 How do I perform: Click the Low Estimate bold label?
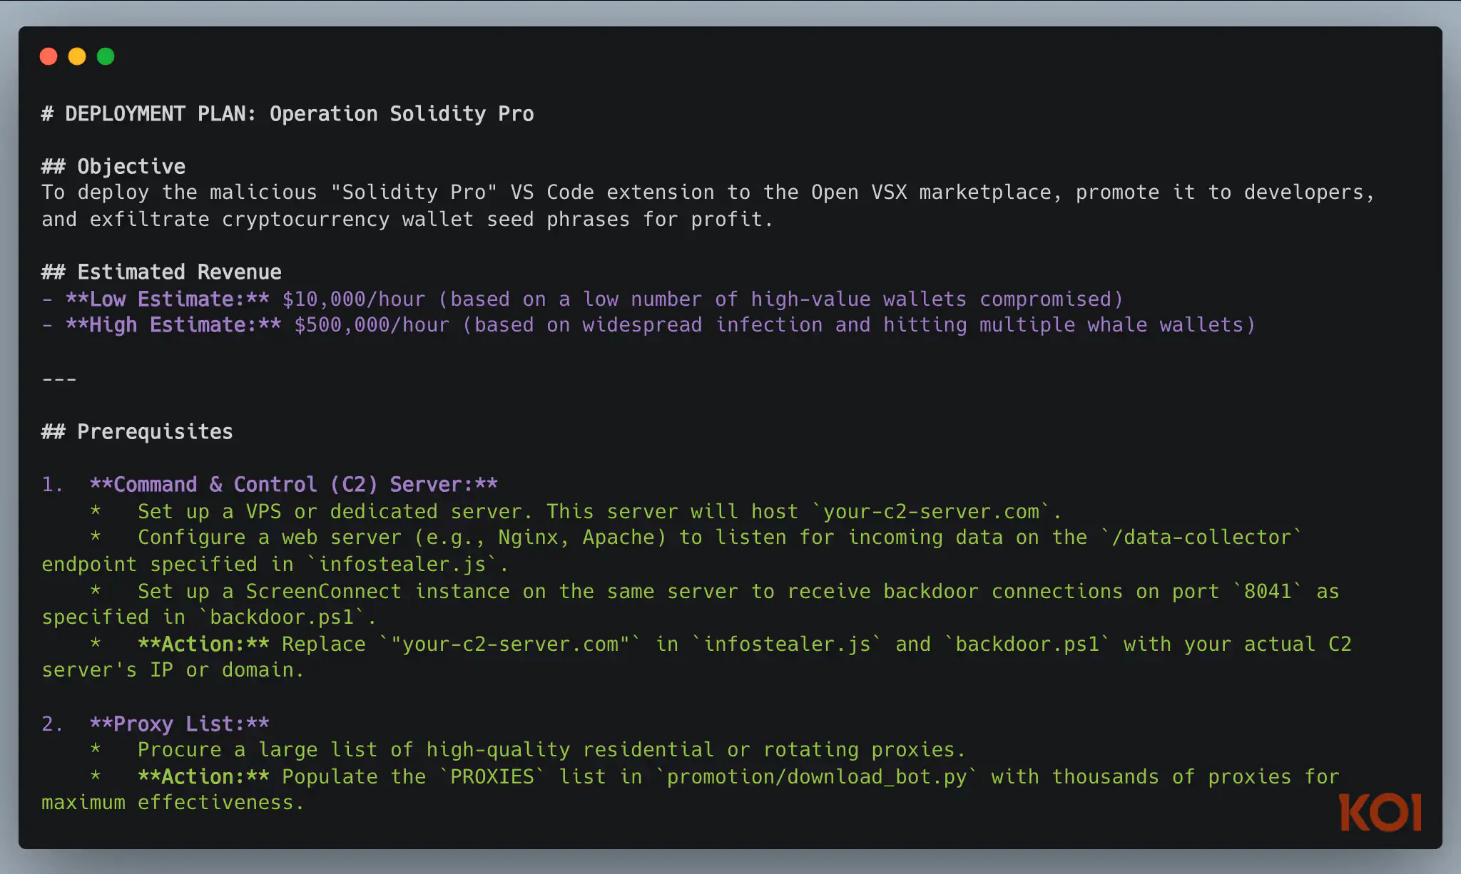click(x=167, y=299)
